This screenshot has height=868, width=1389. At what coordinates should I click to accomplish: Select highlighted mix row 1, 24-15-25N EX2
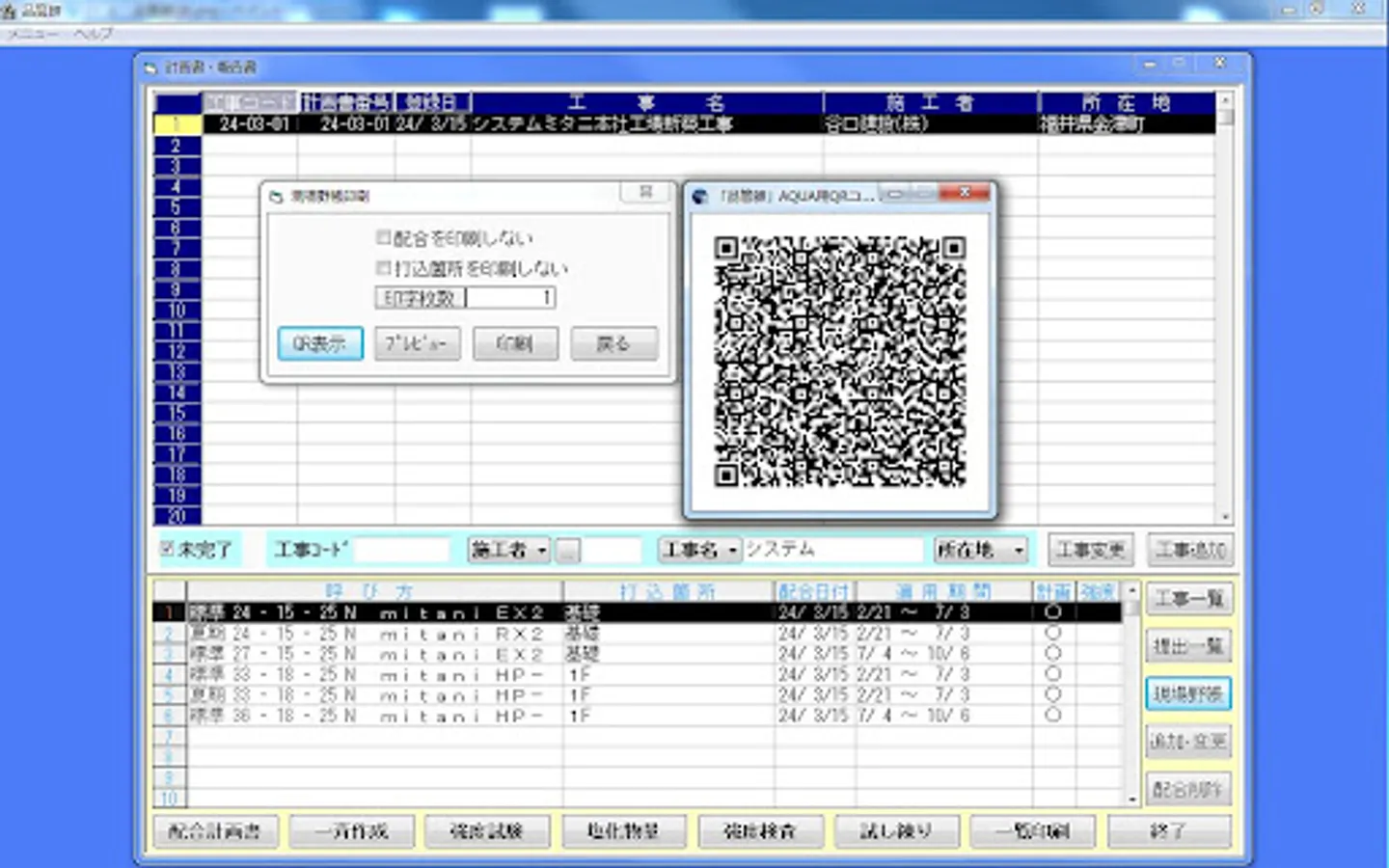pyautogui.click(x=638, y=612)
